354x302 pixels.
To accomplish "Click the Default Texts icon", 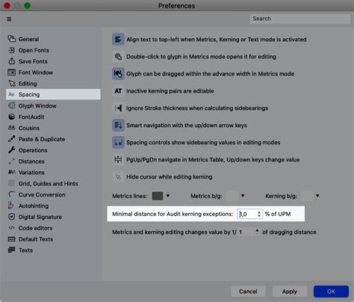I will [x=12, y=239].
